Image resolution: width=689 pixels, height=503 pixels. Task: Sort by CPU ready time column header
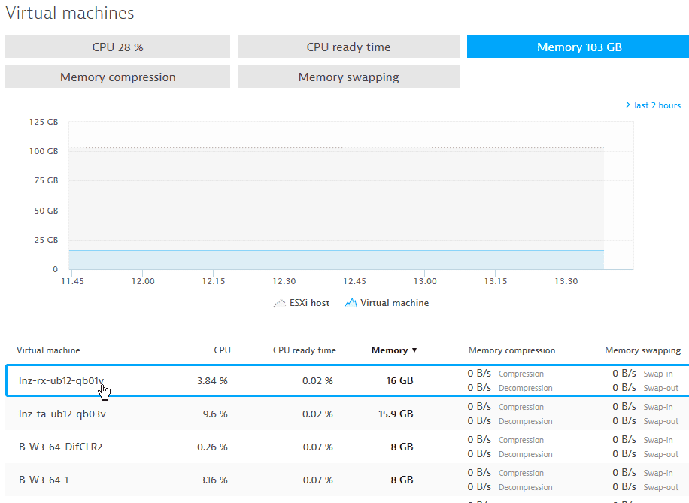pyautogui.click(x=304, y=350)
